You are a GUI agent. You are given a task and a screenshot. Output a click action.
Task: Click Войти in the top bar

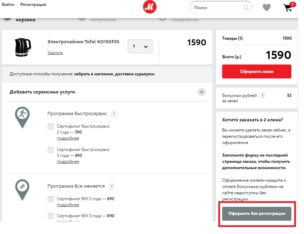[x=8, y=5]
